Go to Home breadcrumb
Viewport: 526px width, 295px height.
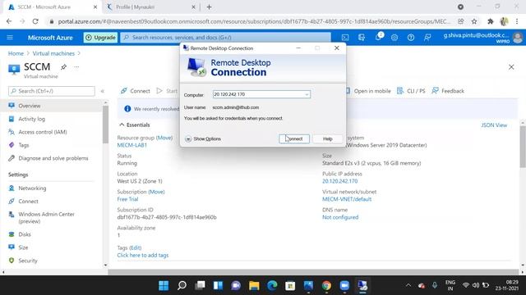click(16, 53)
